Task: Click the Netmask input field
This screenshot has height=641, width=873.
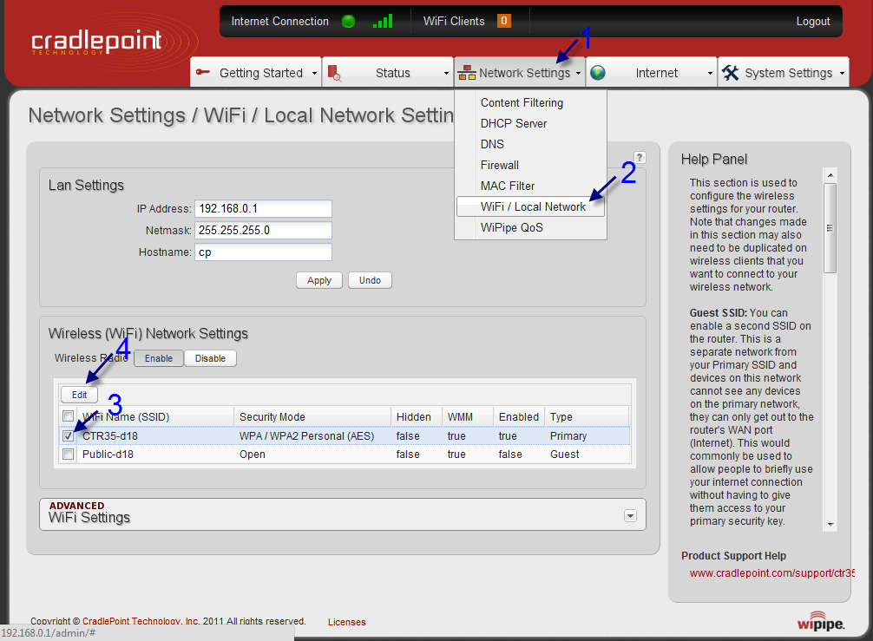Action: click(263, 231)
